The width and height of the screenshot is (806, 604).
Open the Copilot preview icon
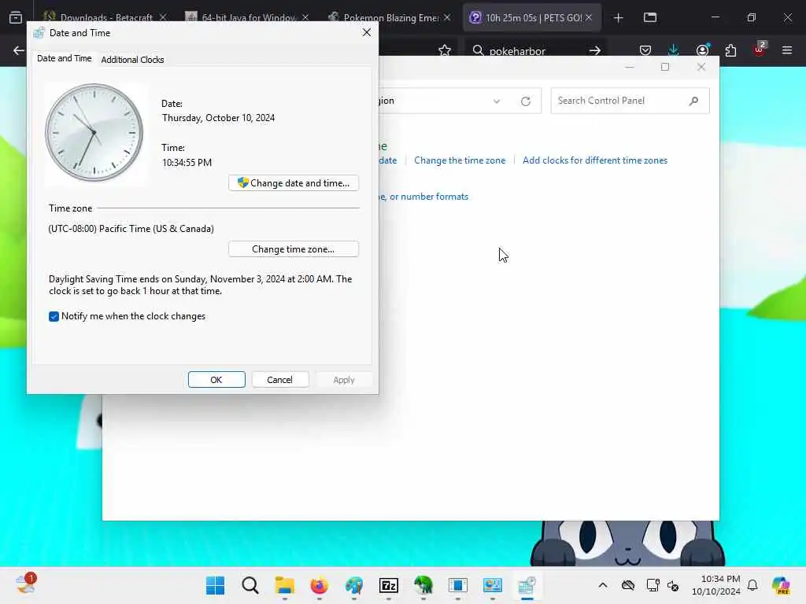pos(781,585)
